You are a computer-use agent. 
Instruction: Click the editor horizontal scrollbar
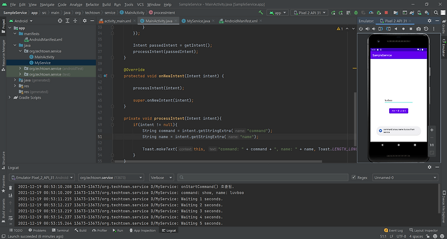coord(218,162)
